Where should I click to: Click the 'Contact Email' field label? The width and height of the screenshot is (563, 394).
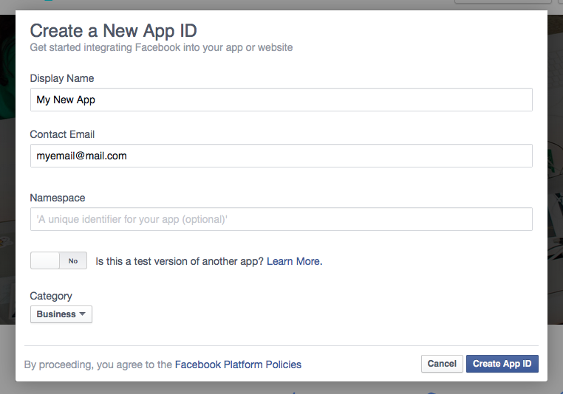(x=63, y=134)
